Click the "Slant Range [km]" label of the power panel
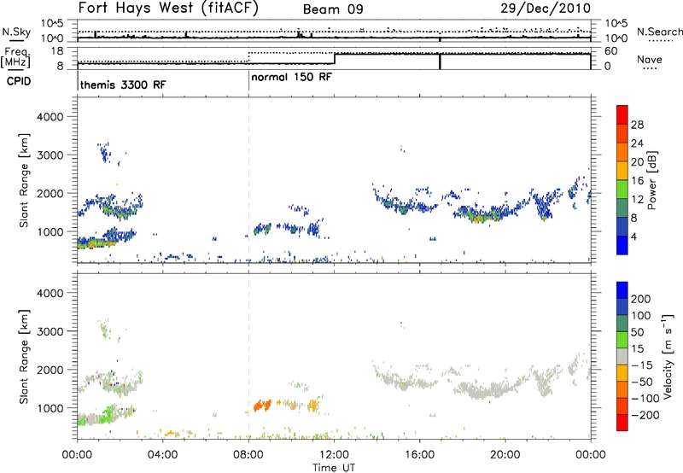683x473 pixels. pos(24,180)
